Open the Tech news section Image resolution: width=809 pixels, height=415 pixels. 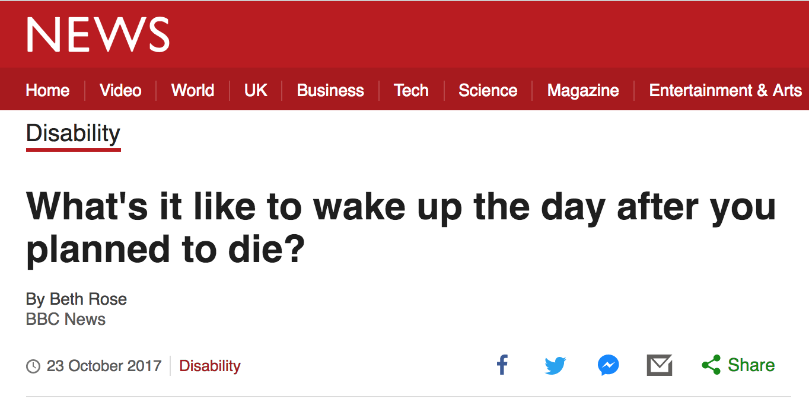click(x=411, y=90)
